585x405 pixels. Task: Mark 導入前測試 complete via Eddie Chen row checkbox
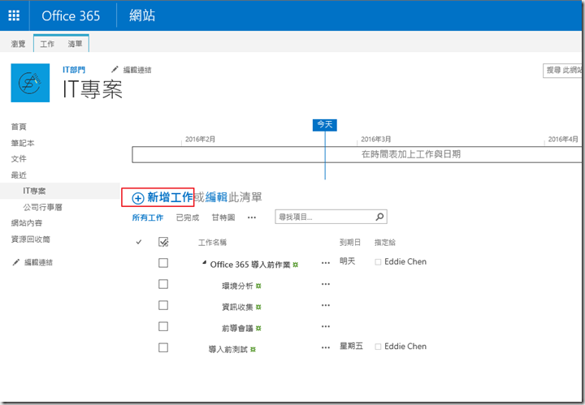(x=163, y=347)
